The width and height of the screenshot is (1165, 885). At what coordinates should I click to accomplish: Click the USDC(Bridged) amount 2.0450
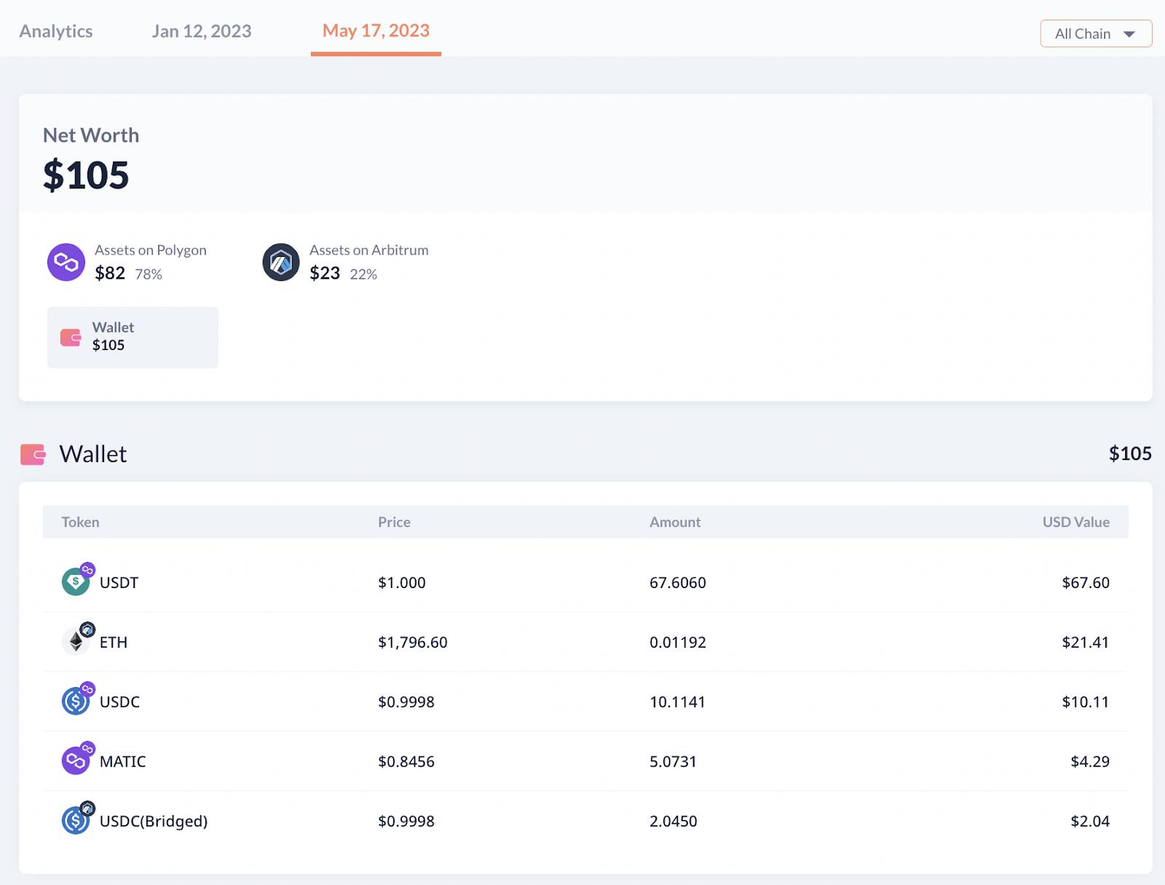click(x=673, y=821)
